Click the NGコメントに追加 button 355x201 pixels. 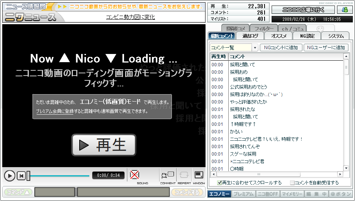(281, 48)
